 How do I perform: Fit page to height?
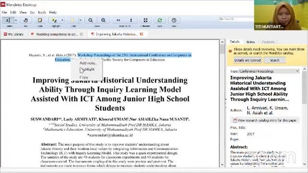[x=131, y=20]
